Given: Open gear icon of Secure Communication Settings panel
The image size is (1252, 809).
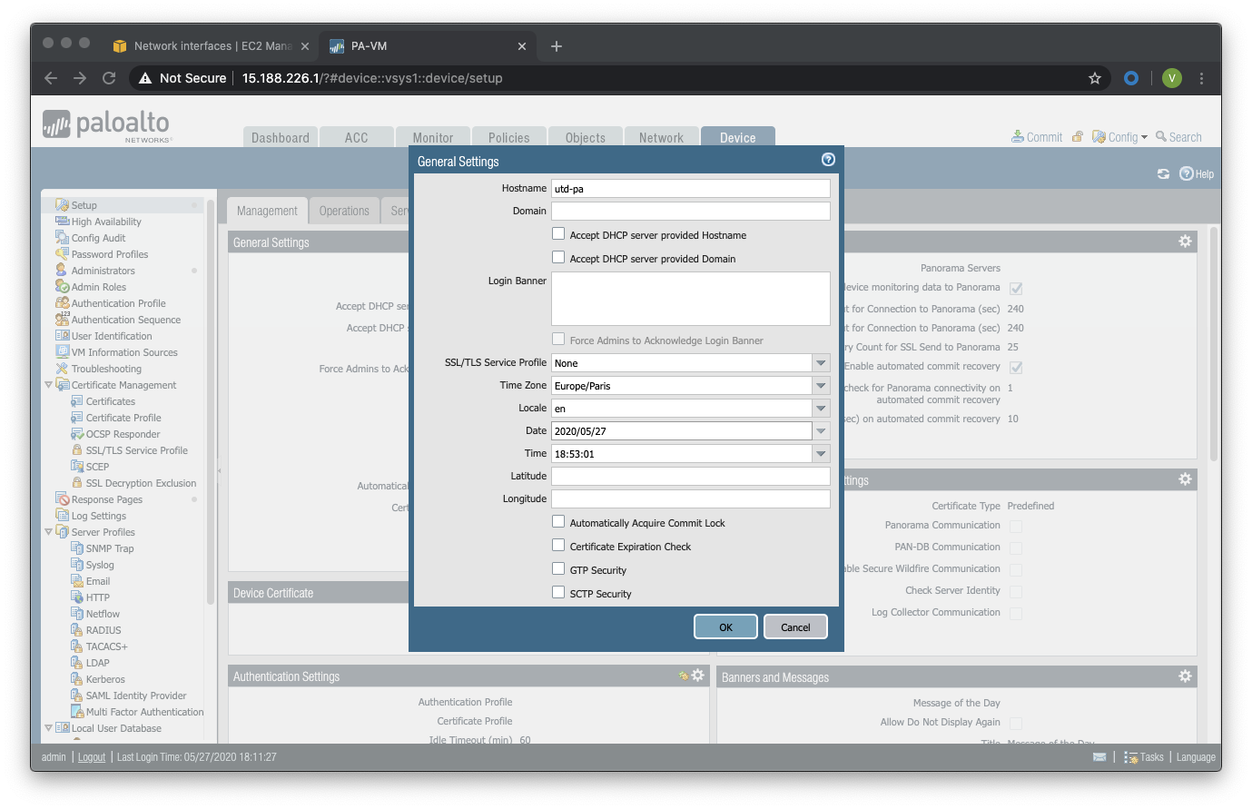Looking at the screenshot, I should click(1185, 478).
